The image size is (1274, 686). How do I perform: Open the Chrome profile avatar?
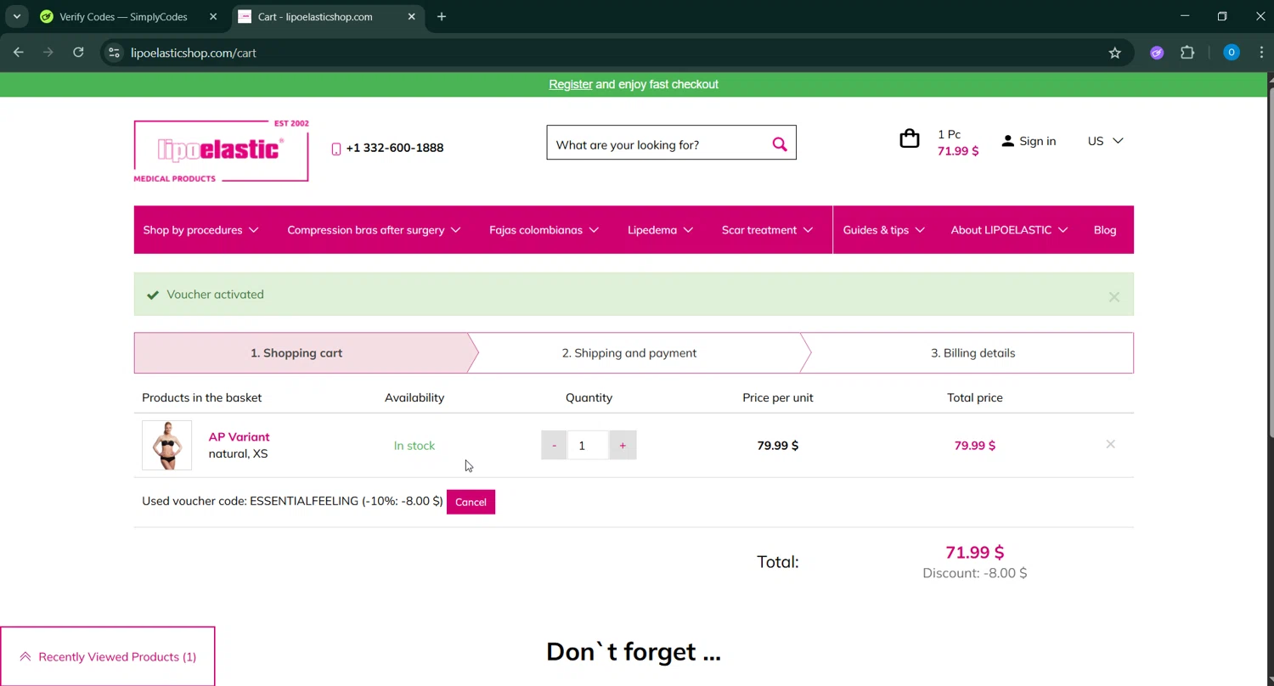pyautogui.click(x=1231, y=53)
